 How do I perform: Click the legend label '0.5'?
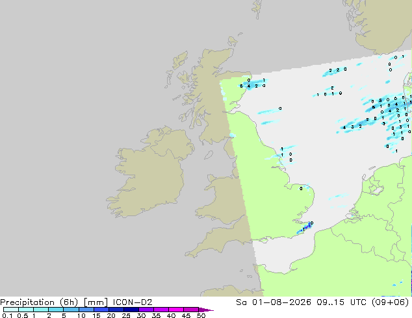[x=23, y=315]
